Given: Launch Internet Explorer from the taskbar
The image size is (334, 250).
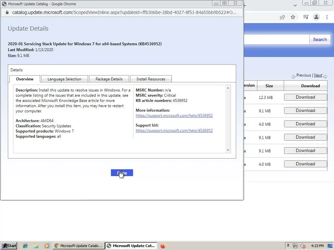Looking at the screenshot, I should pyautogui.click(x=25, y=246).
